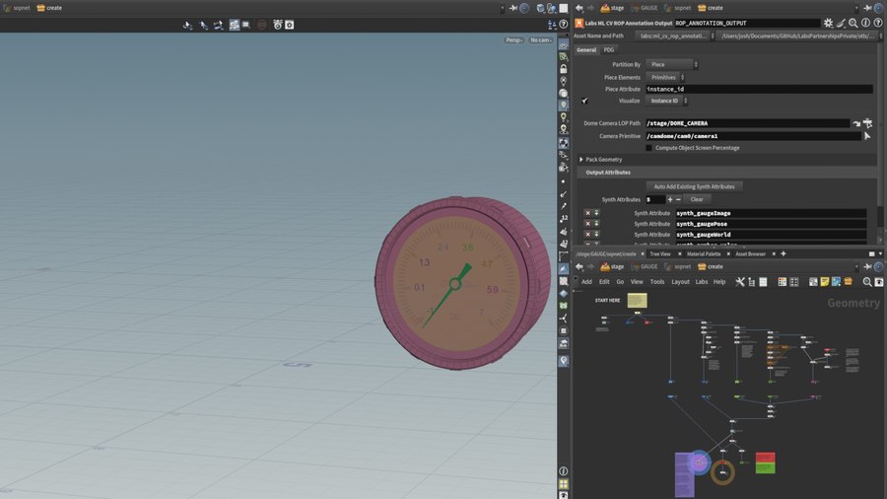The width and height of the screenshot is (887, 499).
Task: Expand the Pack Geometry section
Action: pos(581,160)
